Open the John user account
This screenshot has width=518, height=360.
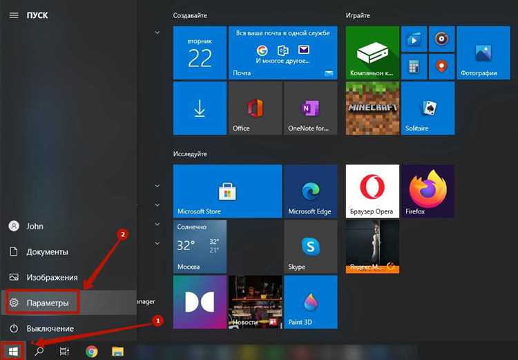[x=68, y=226]
